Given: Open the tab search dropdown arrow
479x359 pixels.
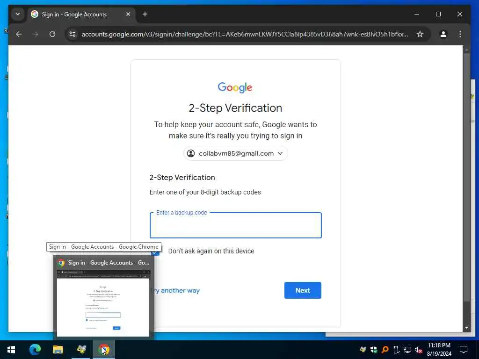Looking at the screenshot, I should [18, 14].
